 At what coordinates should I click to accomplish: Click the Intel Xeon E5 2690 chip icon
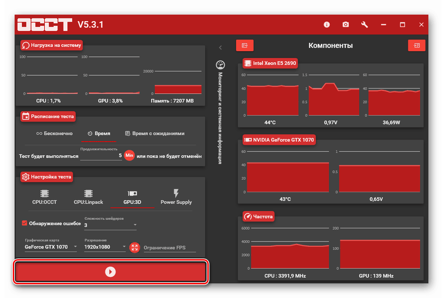(248, 64)
